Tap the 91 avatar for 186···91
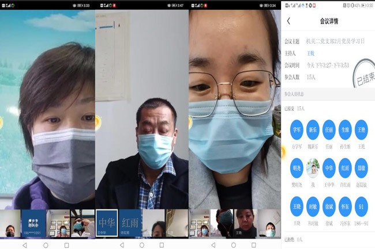This screenshot has height=249, width=375. tap(361, 206)
